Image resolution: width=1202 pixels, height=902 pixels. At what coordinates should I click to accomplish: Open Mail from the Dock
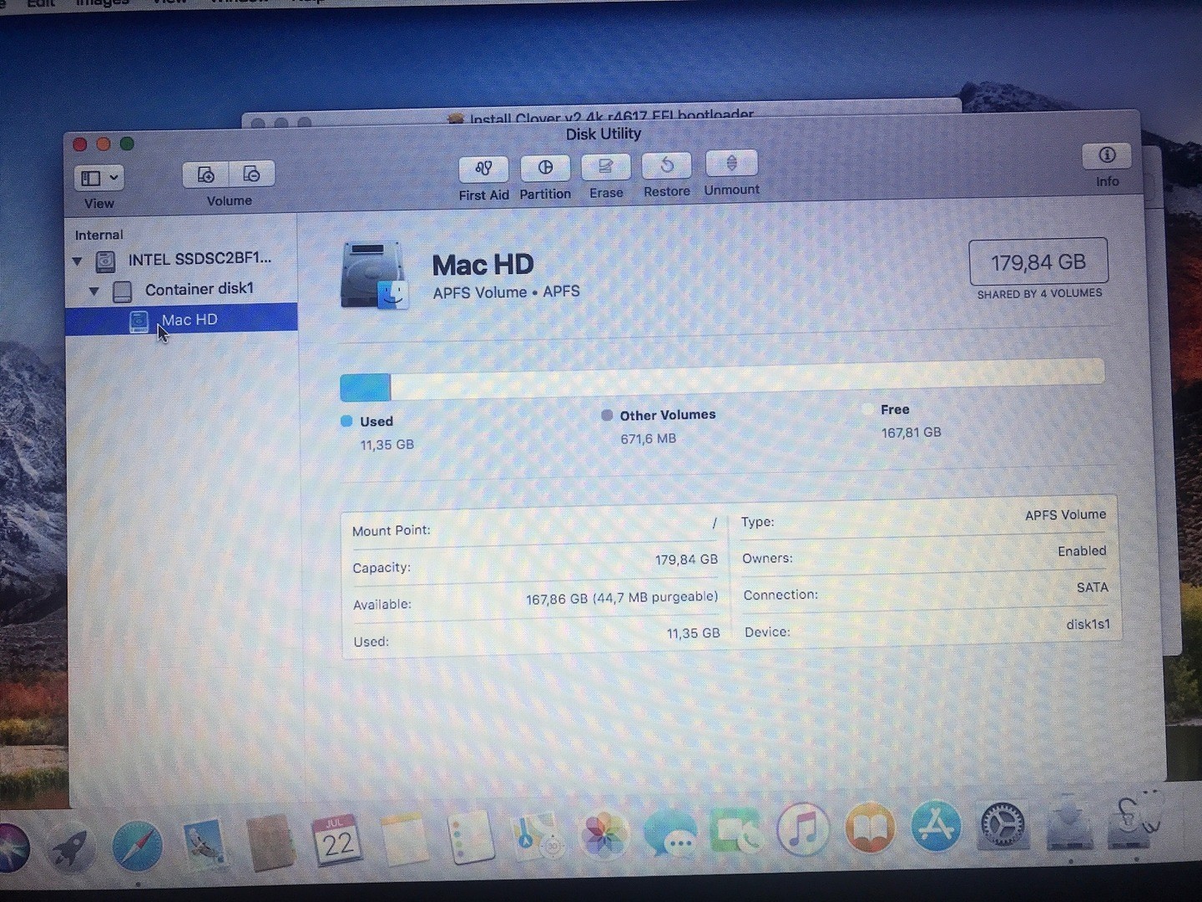(x=204, y=845)
